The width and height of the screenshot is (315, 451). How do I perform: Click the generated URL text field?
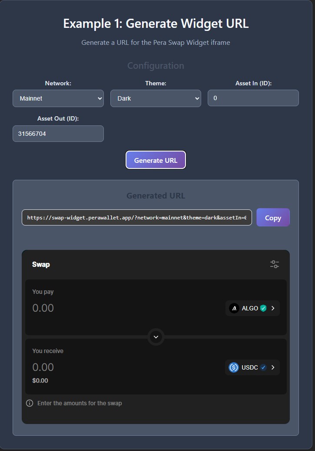(x=137, y=218)
